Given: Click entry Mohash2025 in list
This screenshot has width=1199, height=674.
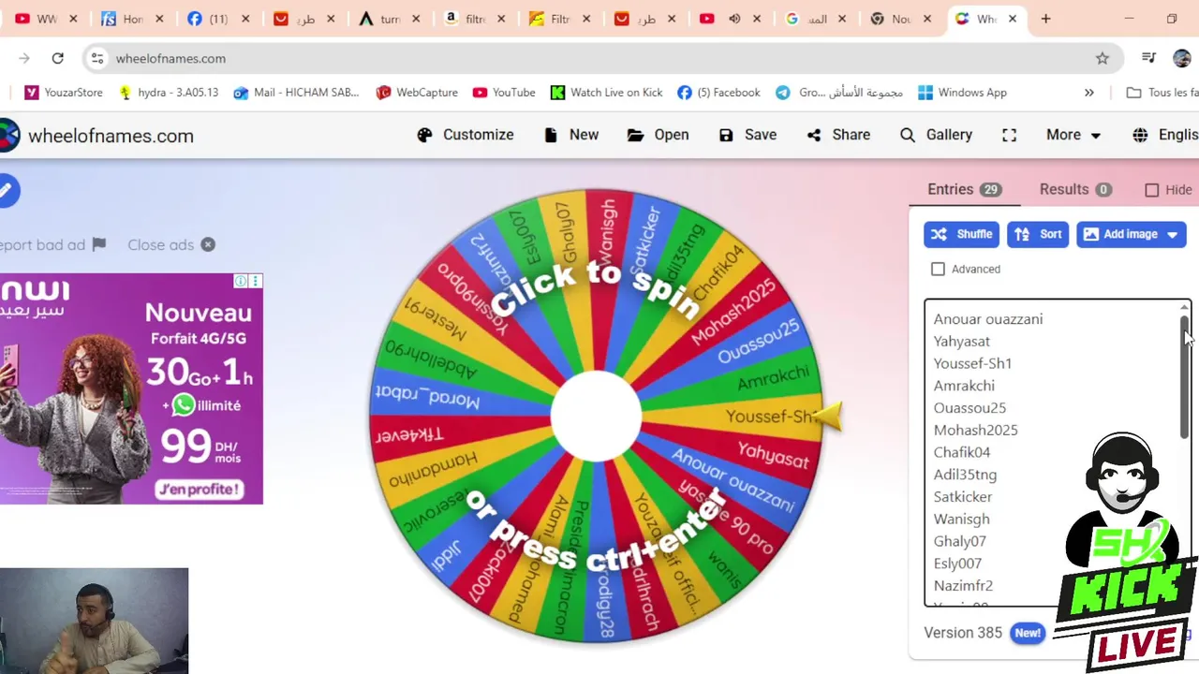Looking at the screenshot, I should click(975, 431).
